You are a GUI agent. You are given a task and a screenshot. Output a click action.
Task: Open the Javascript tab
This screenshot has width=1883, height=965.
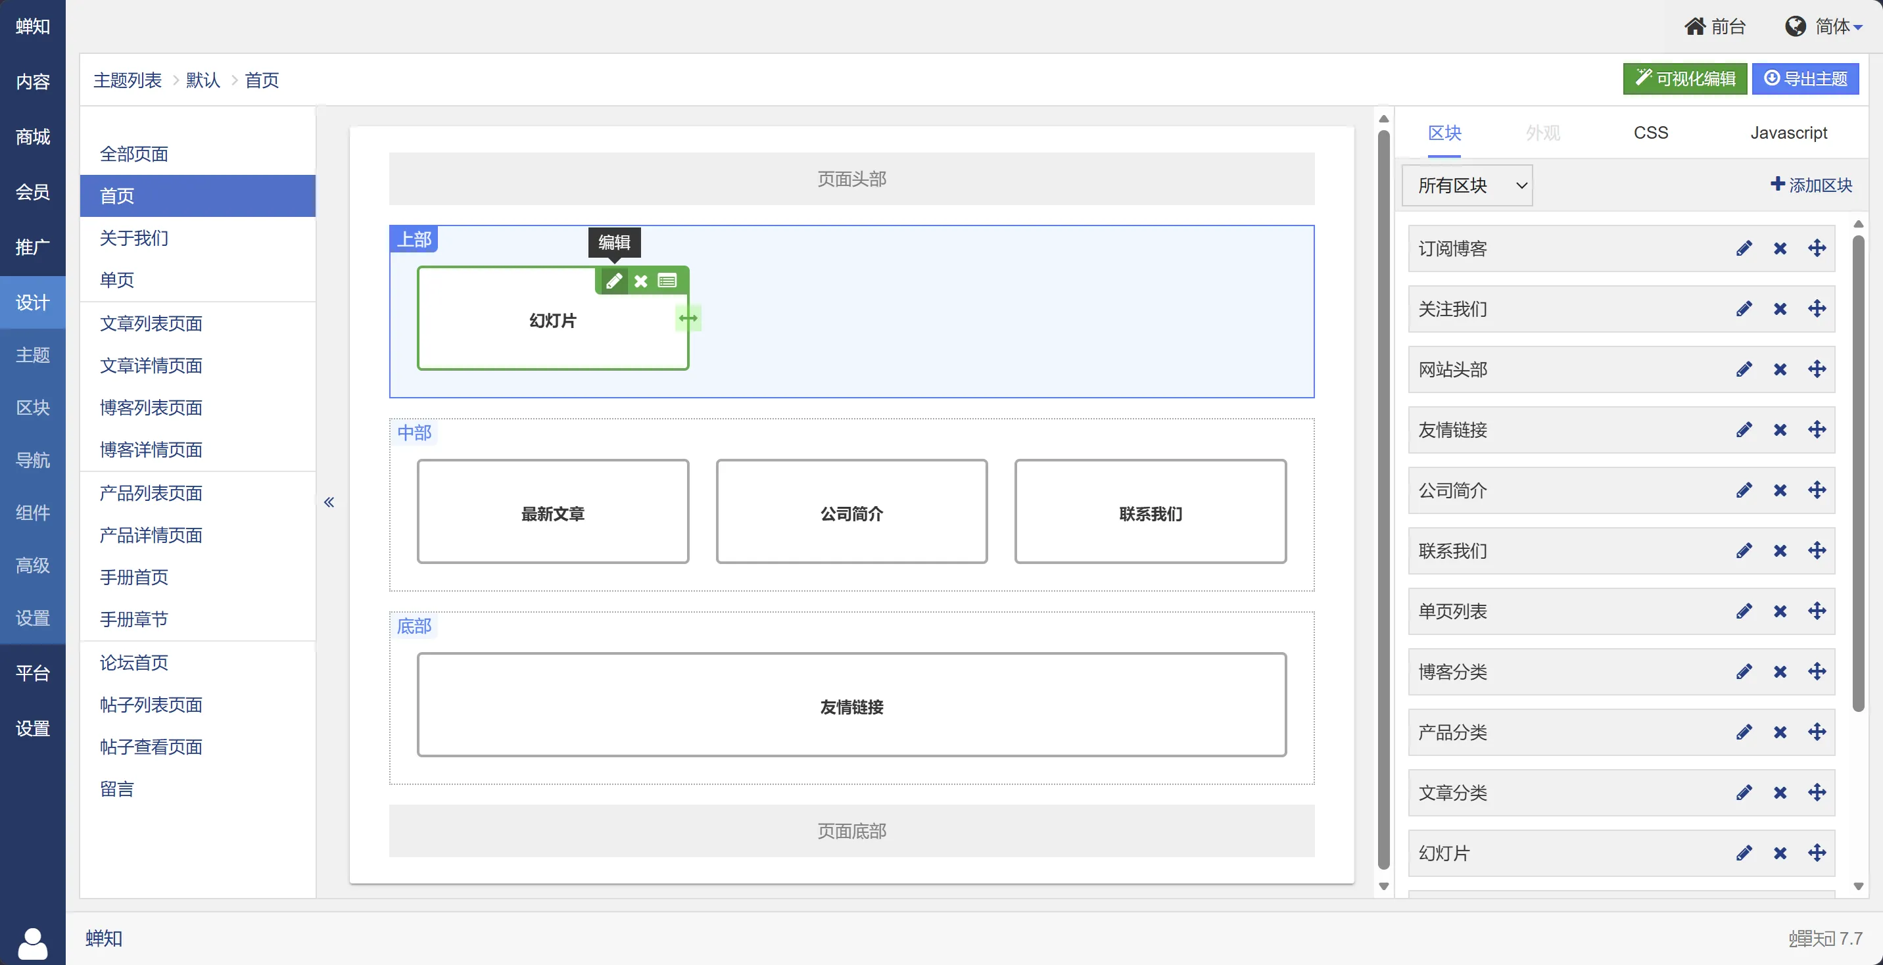pos(1789,132)
